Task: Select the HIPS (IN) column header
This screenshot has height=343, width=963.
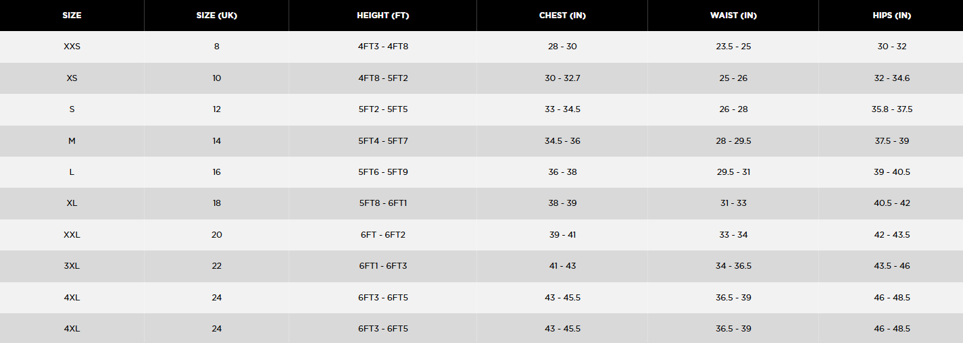Action: tap(891, 16)
